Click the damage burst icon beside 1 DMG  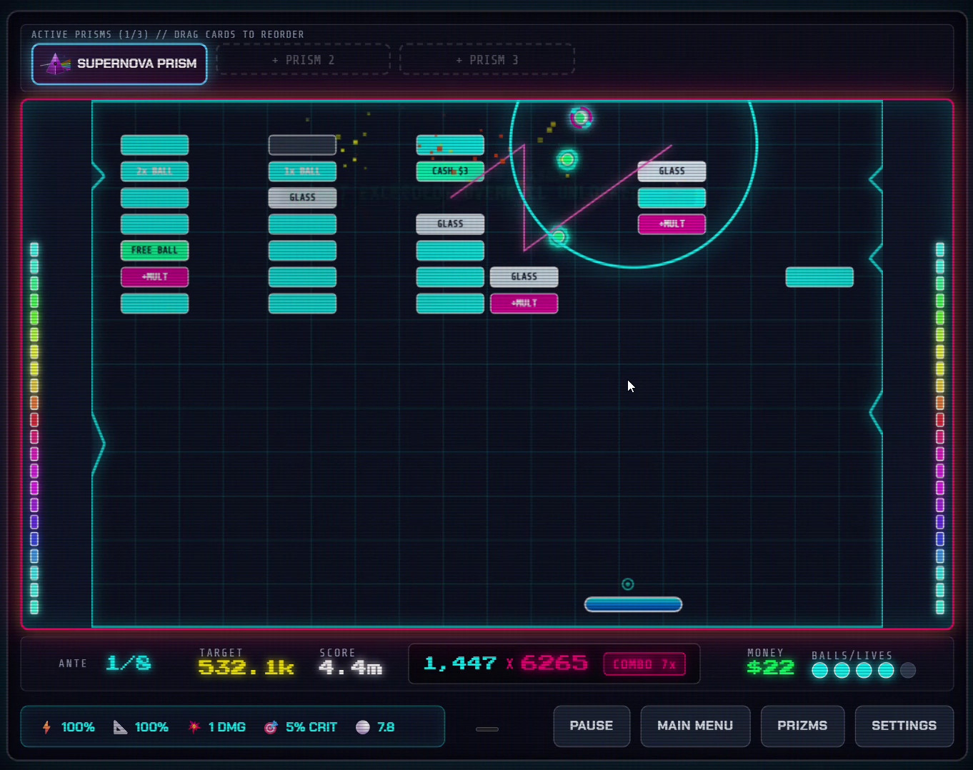coord(194,727)
